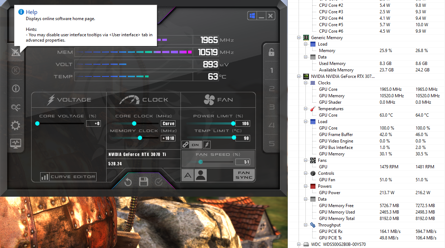Image resolution: width=445 pixels, height=248 pixels.
Task: Click the Fan Speed slider handle
Action: pos(201,162)
